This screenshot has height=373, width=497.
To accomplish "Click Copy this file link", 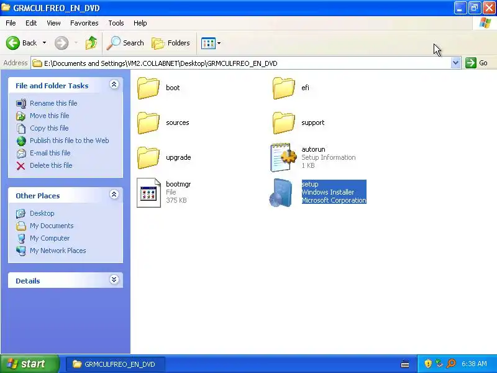I will (49, 128).
